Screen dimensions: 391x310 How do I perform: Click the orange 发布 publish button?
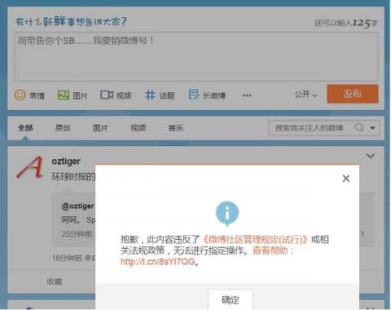[353, 94]
